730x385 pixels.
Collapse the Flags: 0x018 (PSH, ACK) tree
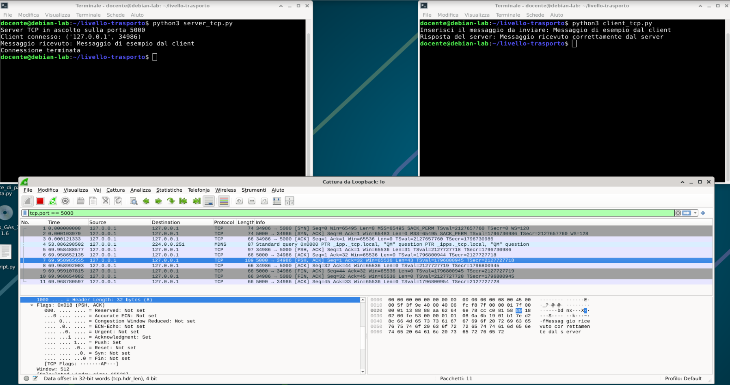point(32,305)
